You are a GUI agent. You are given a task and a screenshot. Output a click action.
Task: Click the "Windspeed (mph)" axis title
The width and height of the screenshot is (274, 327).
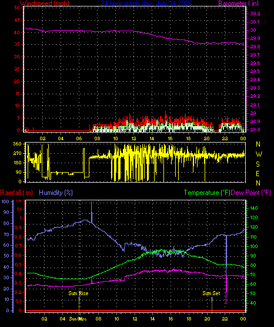pos(45,3)
